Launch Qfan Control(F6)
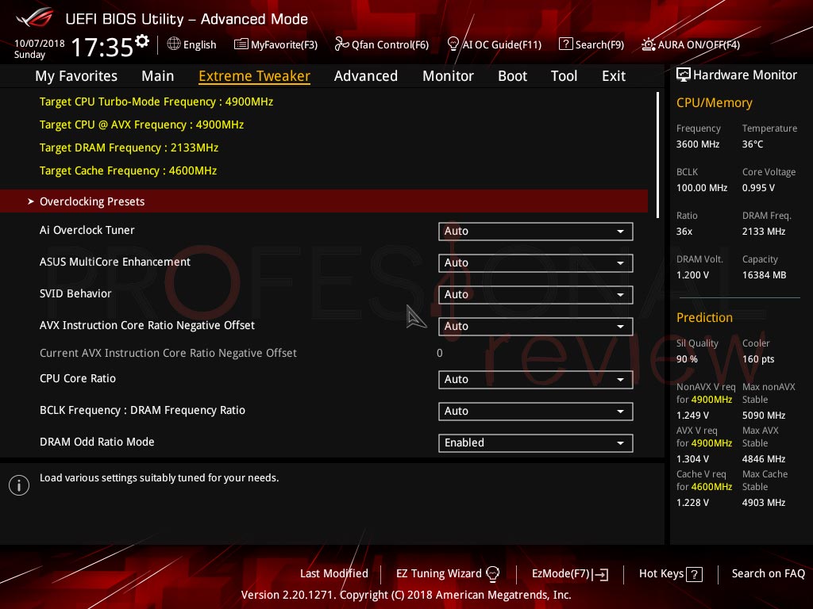 (382, 44)
